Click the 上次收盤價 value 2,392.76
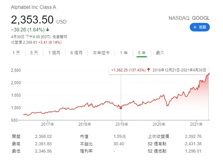Viewport: 223px width, 162px height. point(193,136)
